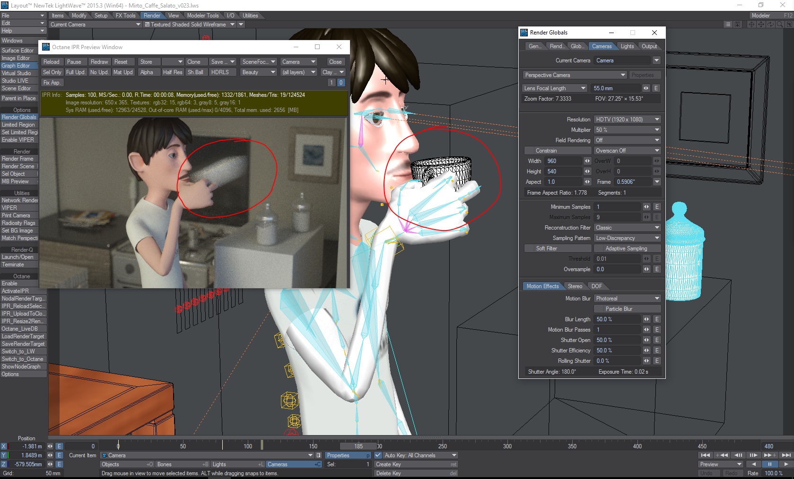Go to the next keyframe
This screenshot has height=479, width=794.
tap(770, 455)
